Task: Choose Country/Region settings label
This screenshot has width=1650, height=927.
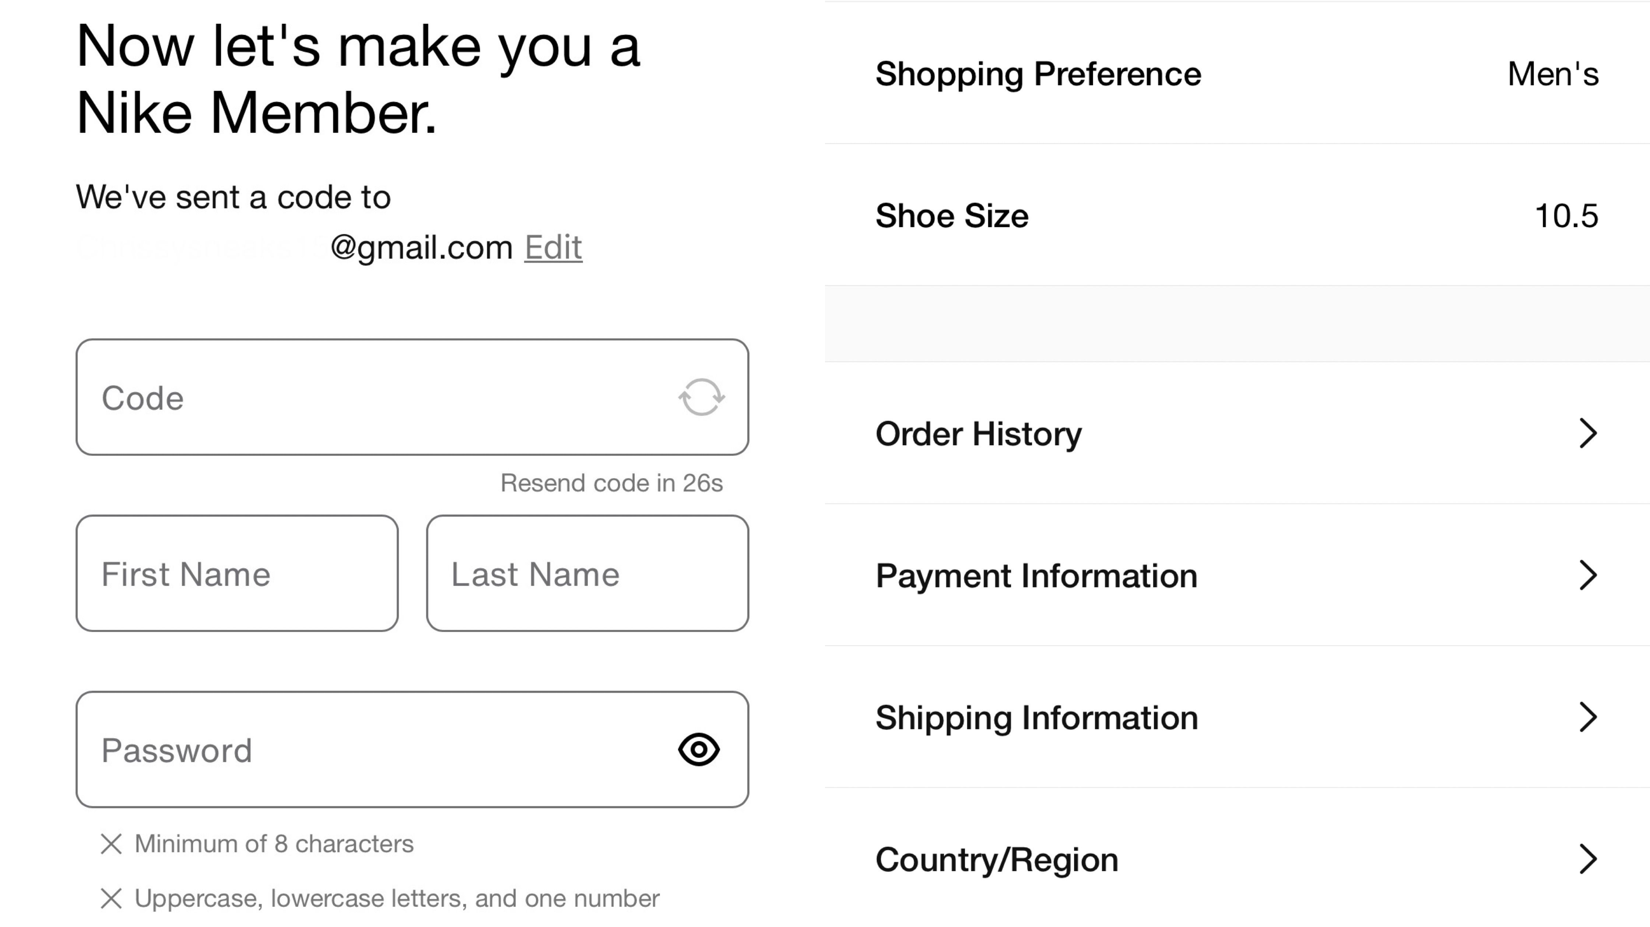Action: tap(997, 860)
